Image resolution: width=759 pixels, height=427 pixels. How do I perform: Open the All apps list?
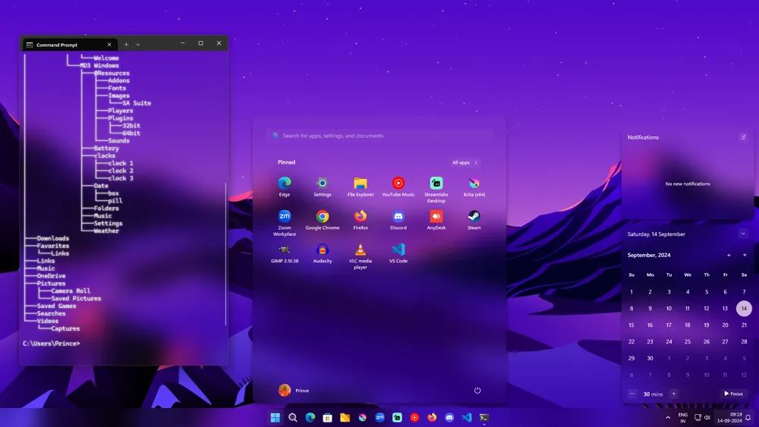point(465,162)
